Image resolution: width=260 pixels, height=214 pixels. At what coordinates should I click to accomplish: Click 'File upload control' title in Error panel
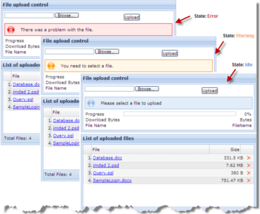click(26, 5)
